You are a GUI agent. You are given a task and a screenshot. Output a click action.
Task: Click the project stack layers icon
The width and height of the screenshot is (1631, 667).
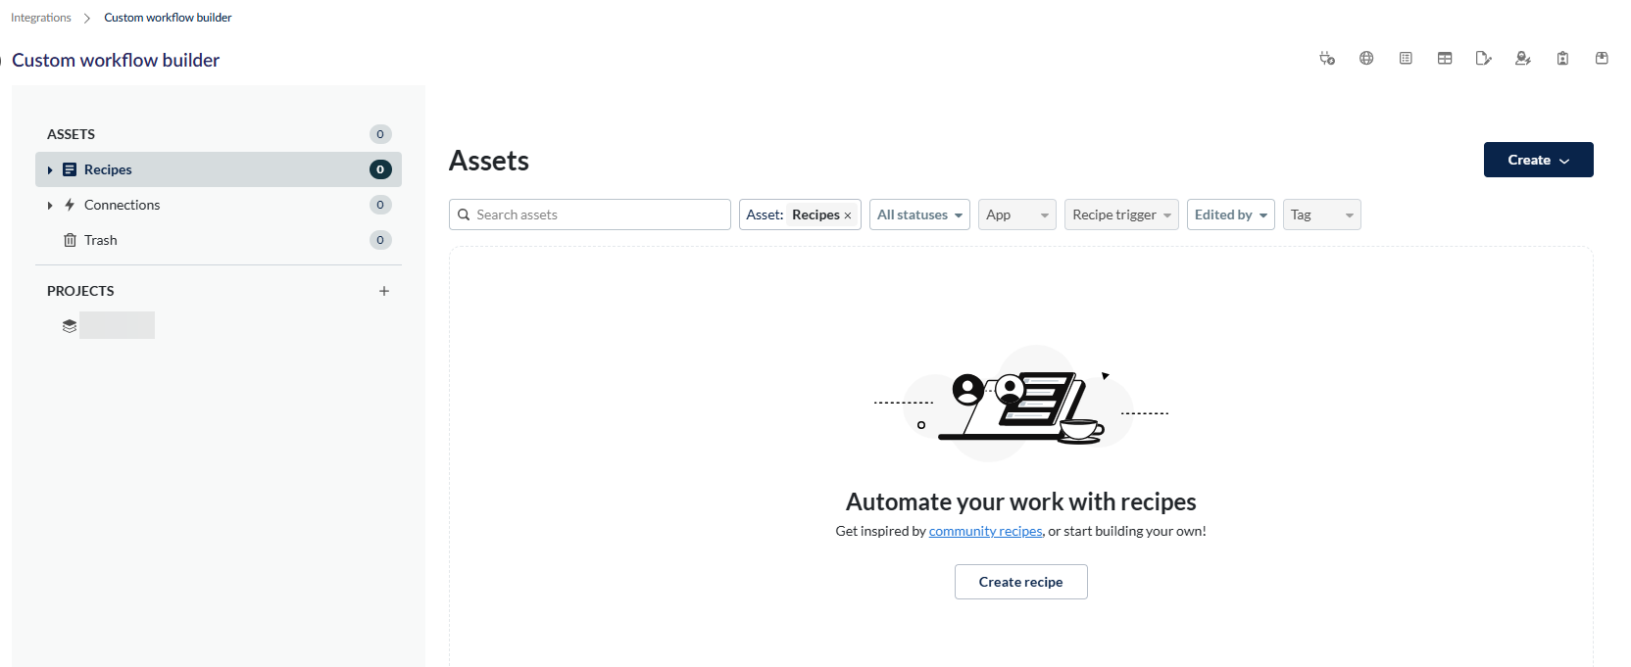(70, 326)
